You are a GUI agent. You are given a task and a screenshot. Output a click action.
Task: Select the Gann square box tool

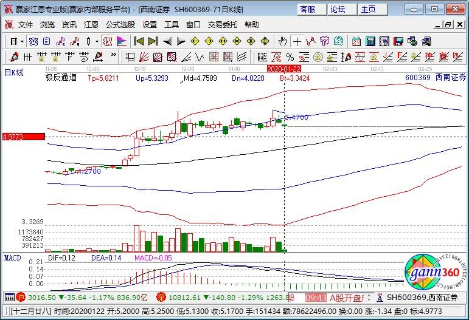[x=158, y=56]
